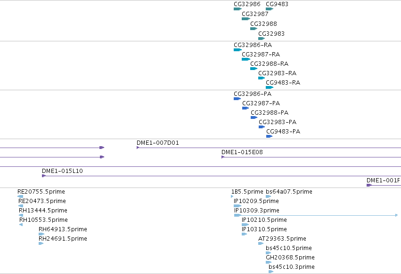This screenshot has width=401, height=274.
Task: Click the RE20755.5prime reverse arrow glyph
Action: [x=20, y=196]
